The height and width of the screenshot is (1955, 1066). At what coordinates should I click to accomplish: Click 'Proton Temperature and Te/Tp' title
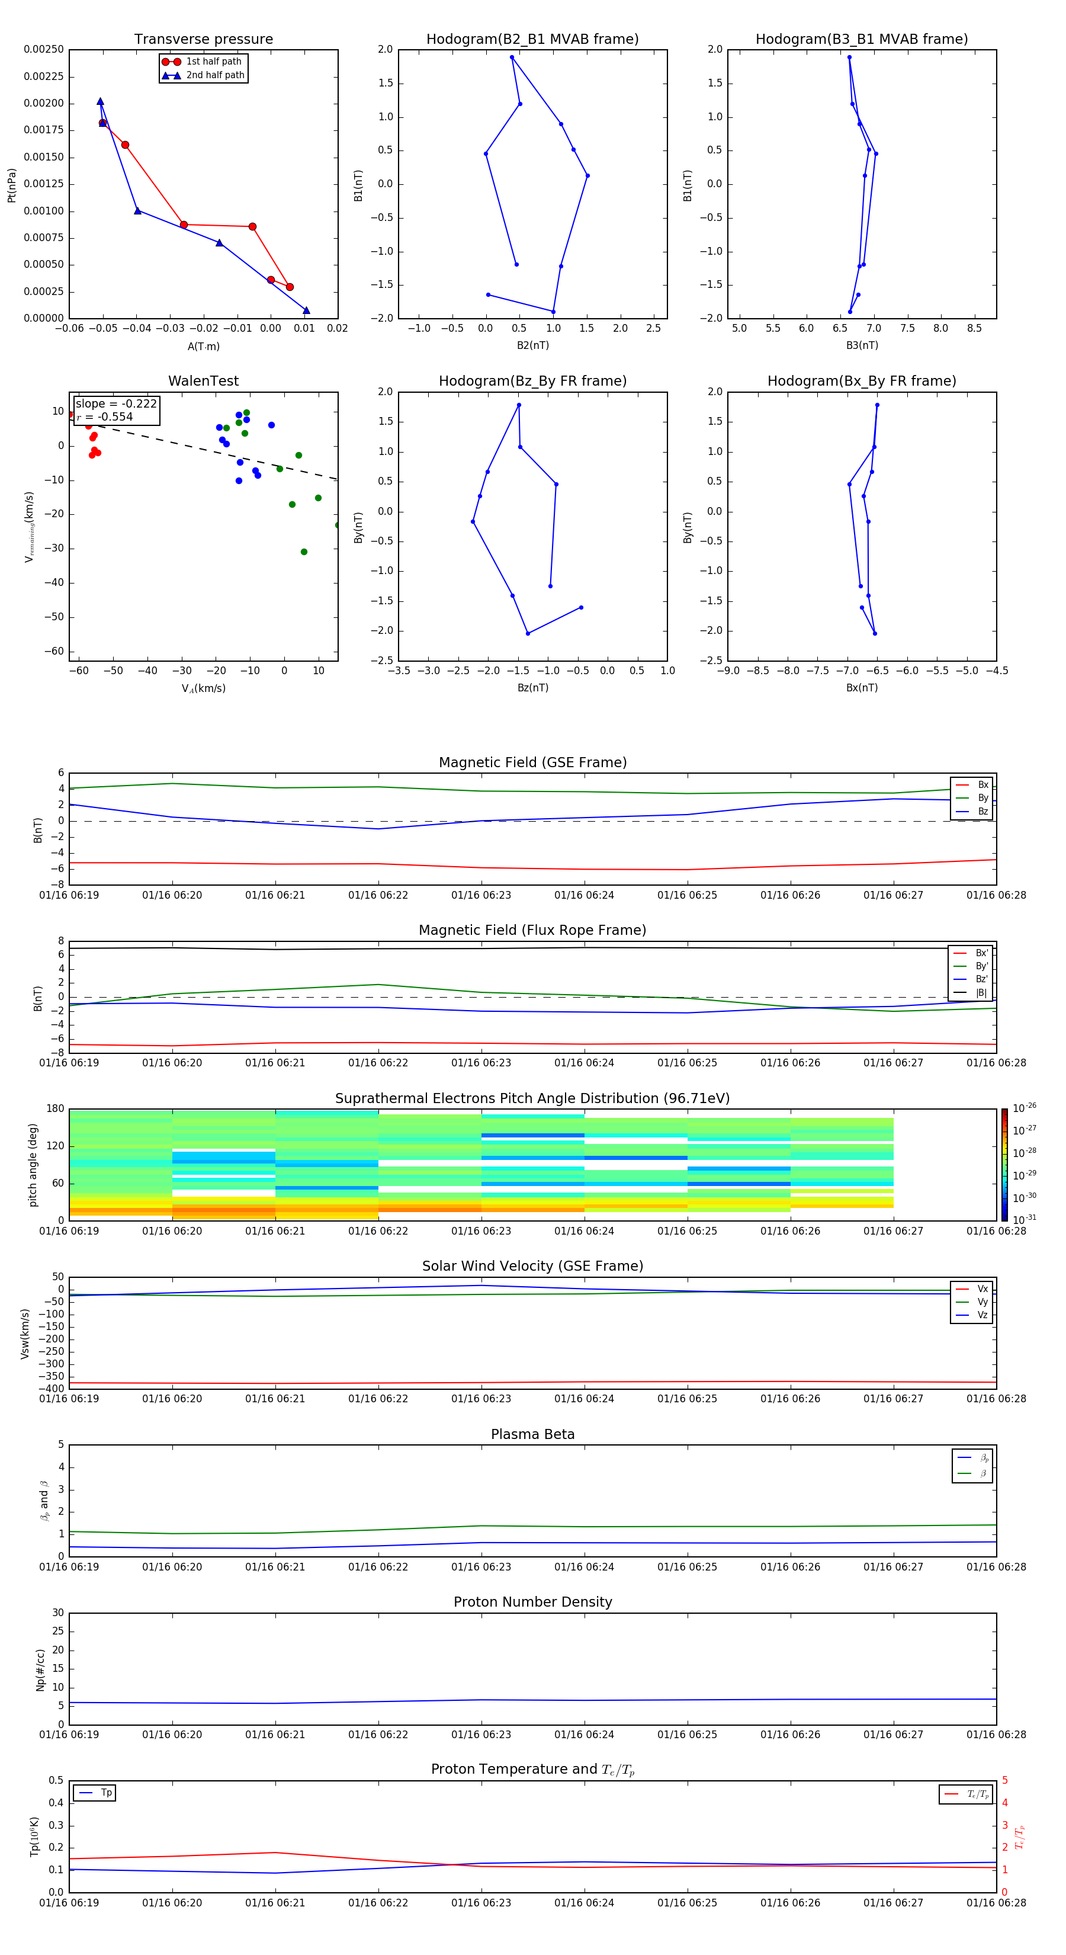[x=532, y=1769]
